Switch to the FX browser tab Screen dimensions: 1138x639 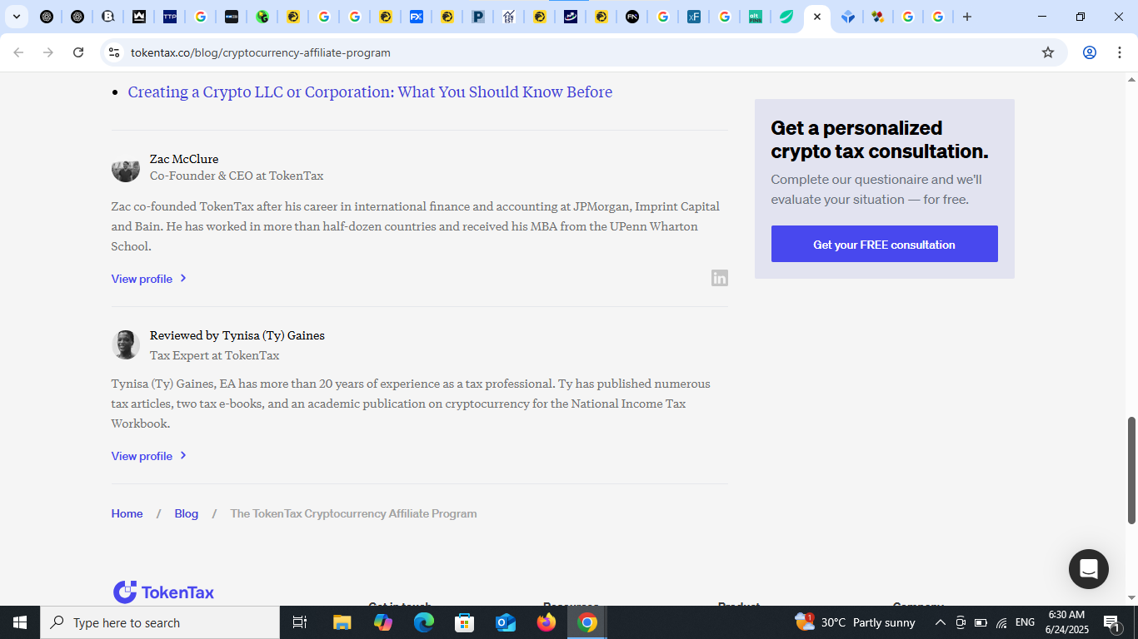416,17
